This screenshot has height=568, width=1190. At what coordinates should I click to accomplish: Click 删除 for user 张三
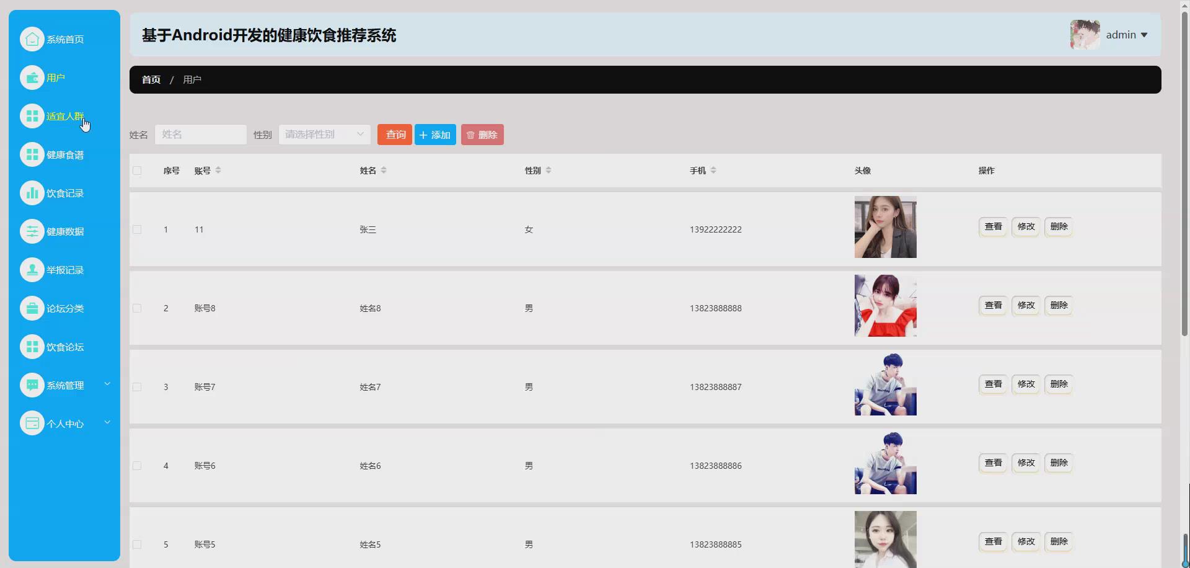1059,227
